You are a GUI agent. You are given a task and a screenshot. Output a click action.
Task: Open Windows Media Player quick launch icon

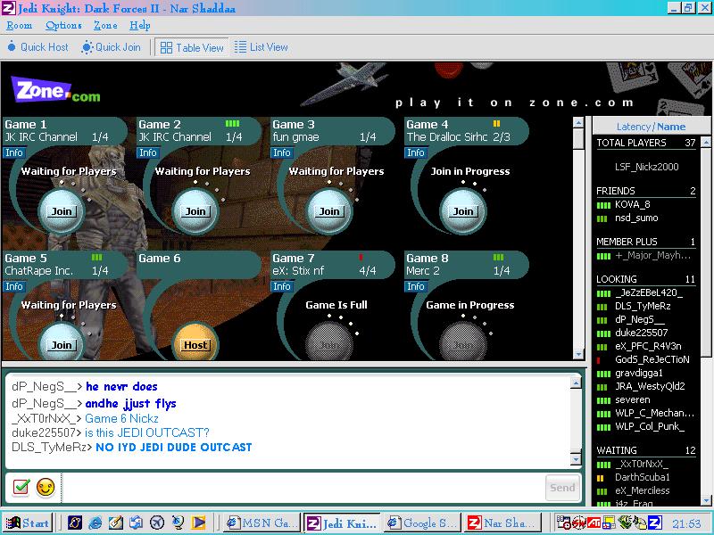click(x=198, y=523)
